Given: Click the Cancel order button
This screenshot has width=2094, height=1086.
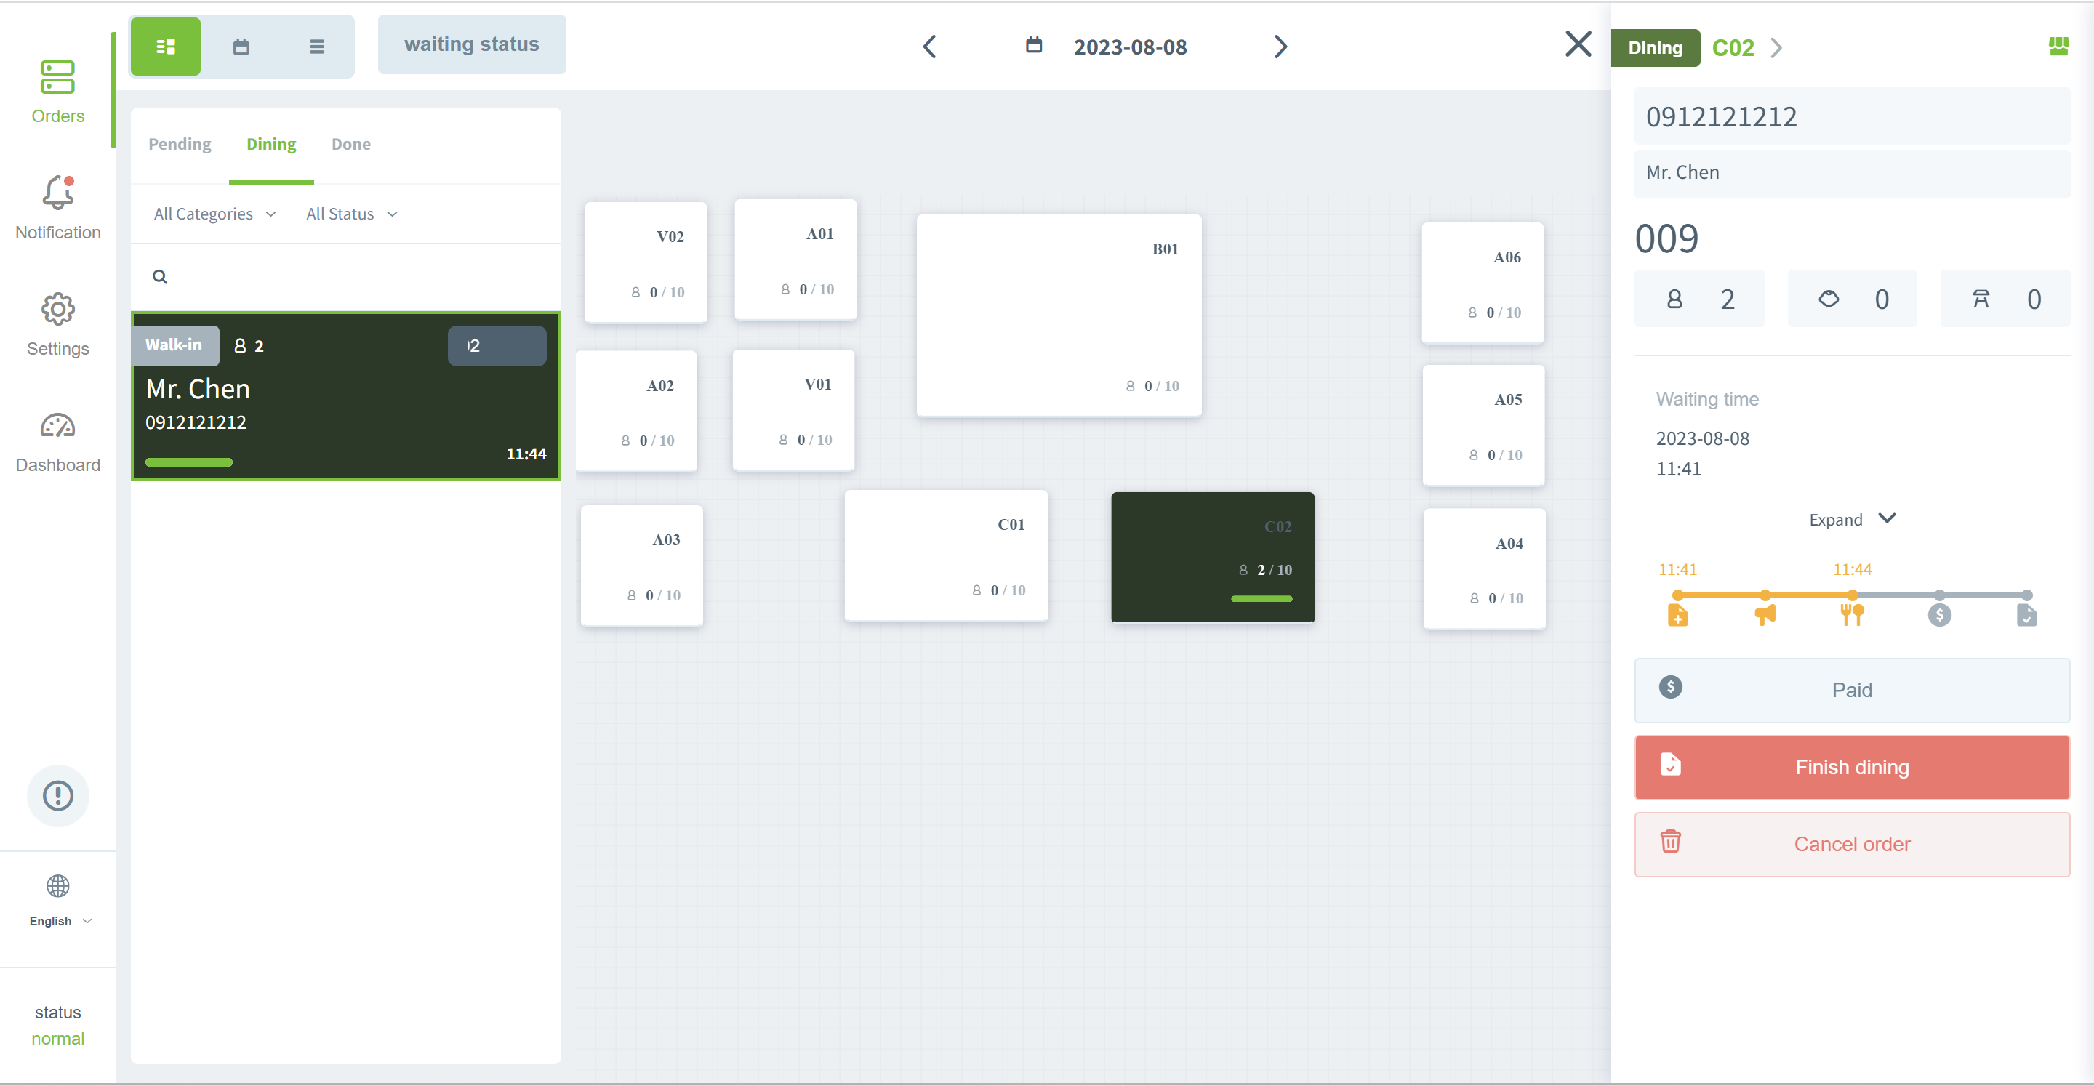Looking at the screenshot, I should pos(1852,844).
